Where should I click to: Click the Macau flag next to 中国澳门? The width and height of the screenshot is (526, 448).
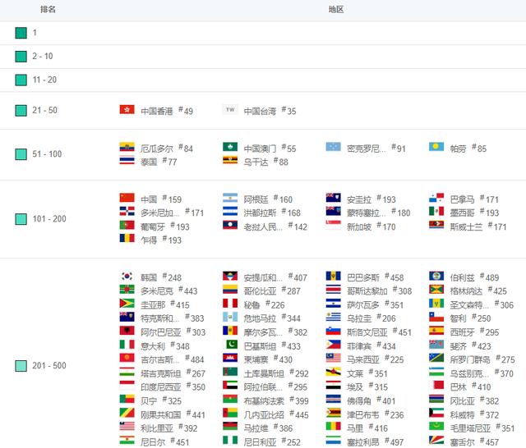tap(230, 147)
